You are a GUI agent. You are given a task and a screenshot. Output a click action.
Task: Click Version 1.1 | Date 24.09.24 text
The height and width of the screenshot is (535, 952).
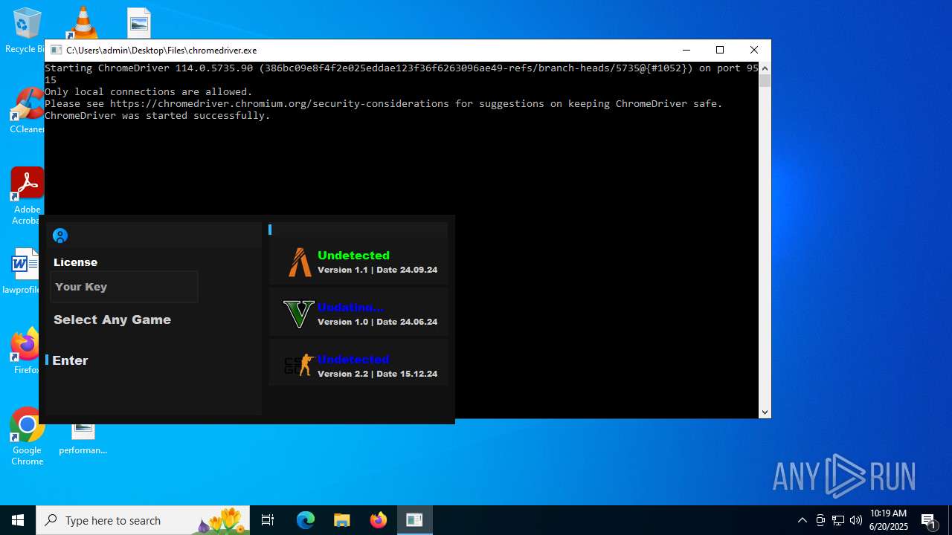click(x=377, y=270)
